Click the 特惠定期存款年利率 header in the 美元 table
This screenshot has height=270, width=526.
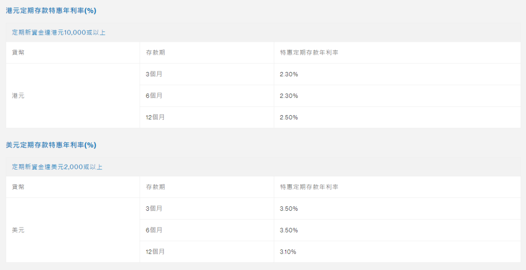coord(309,187)
